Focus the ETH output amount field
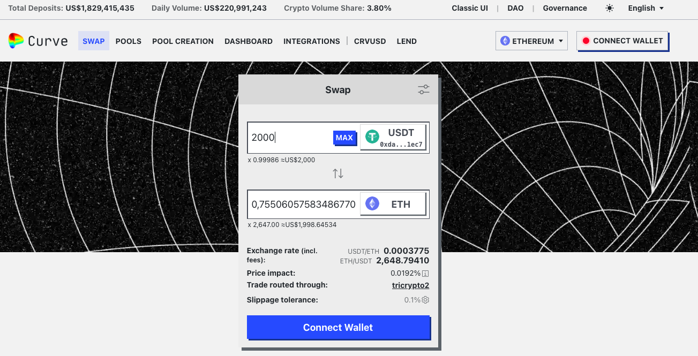Viewport: 698px width, 356px height. (x=303, y=204)
